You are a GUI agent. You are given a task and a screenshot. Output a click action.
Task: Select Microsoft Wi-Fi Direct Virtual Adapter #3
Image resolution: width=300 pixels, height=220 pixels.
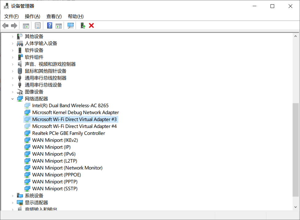pos(74,119)
